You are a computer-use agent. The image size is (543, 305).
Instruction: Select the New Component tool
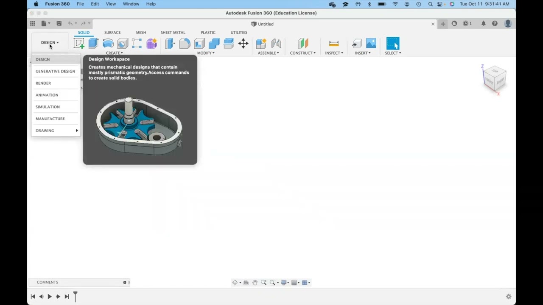tap(261, 43)
